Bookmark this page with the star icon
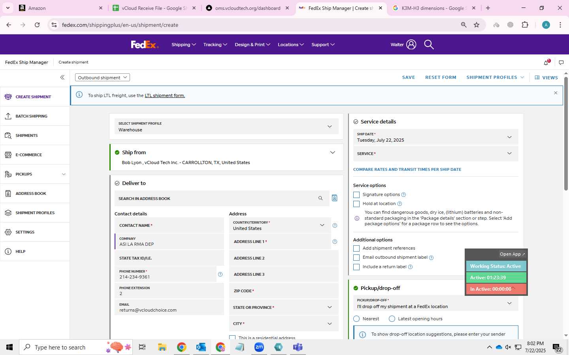 (477, 25)
